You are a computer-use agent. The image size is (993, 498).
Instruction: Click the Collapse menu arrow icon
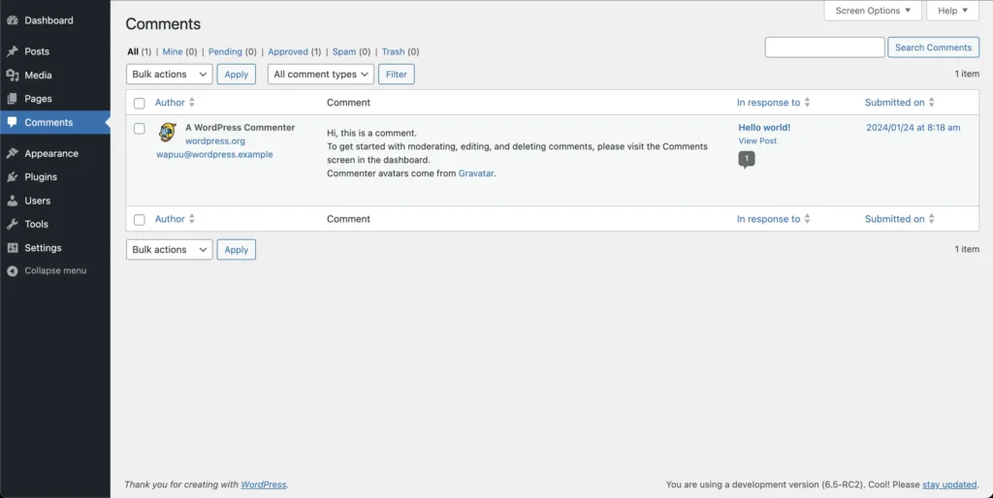click(x=13, y=271)
